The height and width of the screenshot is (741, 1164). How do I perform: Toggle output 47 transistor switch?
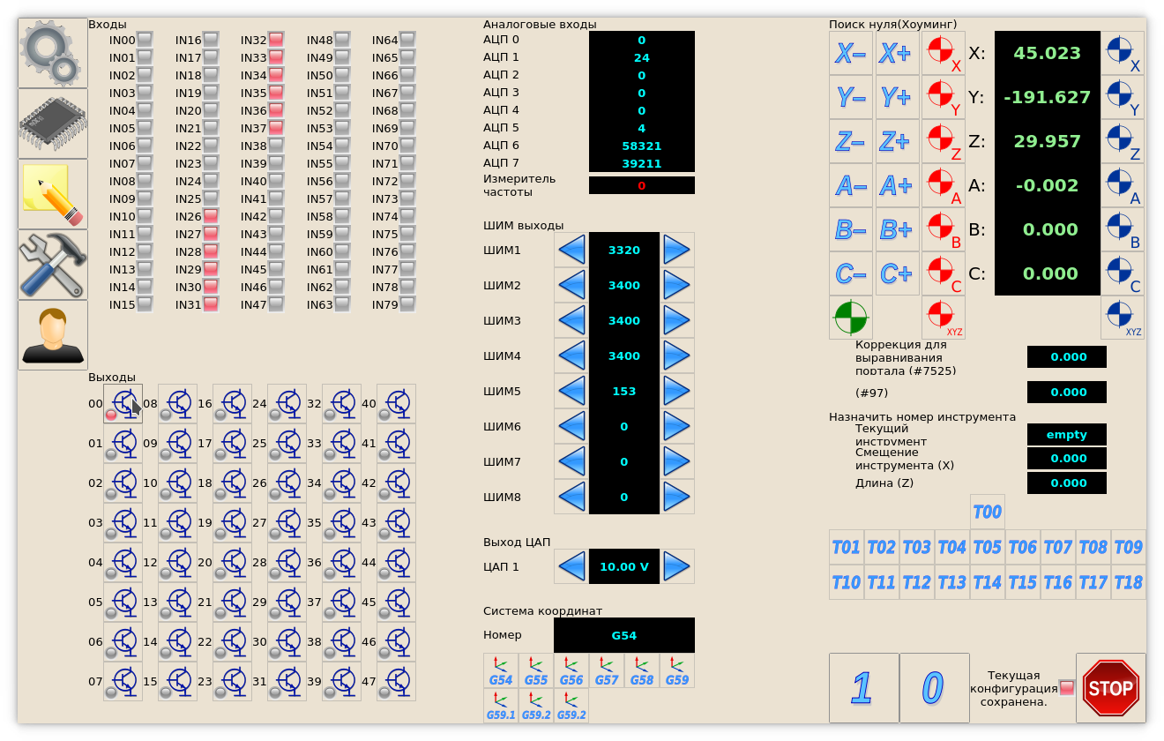click(396, 682)
